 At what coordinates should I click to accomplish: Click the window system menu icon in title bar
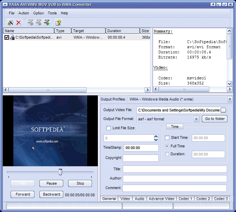[5, 4]
